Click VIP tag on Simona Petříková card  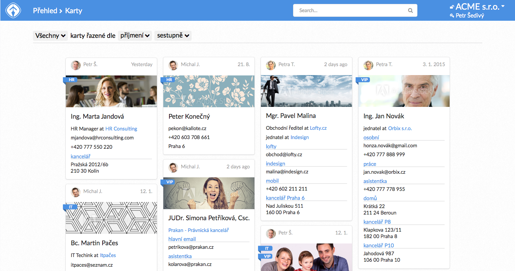(x=169, y=182)
